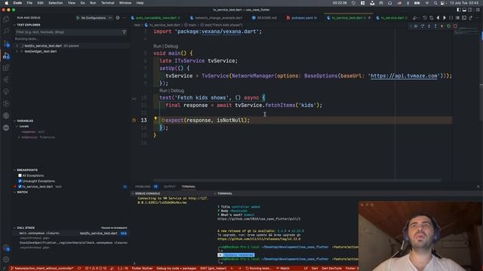Image resolution: width=483 pixels, height=271 pixels.
Task: Click the Debug Console section header
Action: click(148, 193)
